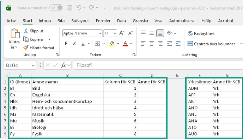Toggle italic K formatting
The width and height of the screenshot is (243, 139).
coord(74,44)
